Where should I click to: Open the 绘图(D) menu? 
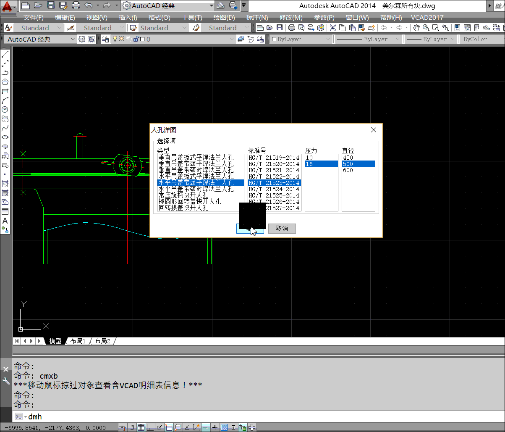click(x=224, y=18)
